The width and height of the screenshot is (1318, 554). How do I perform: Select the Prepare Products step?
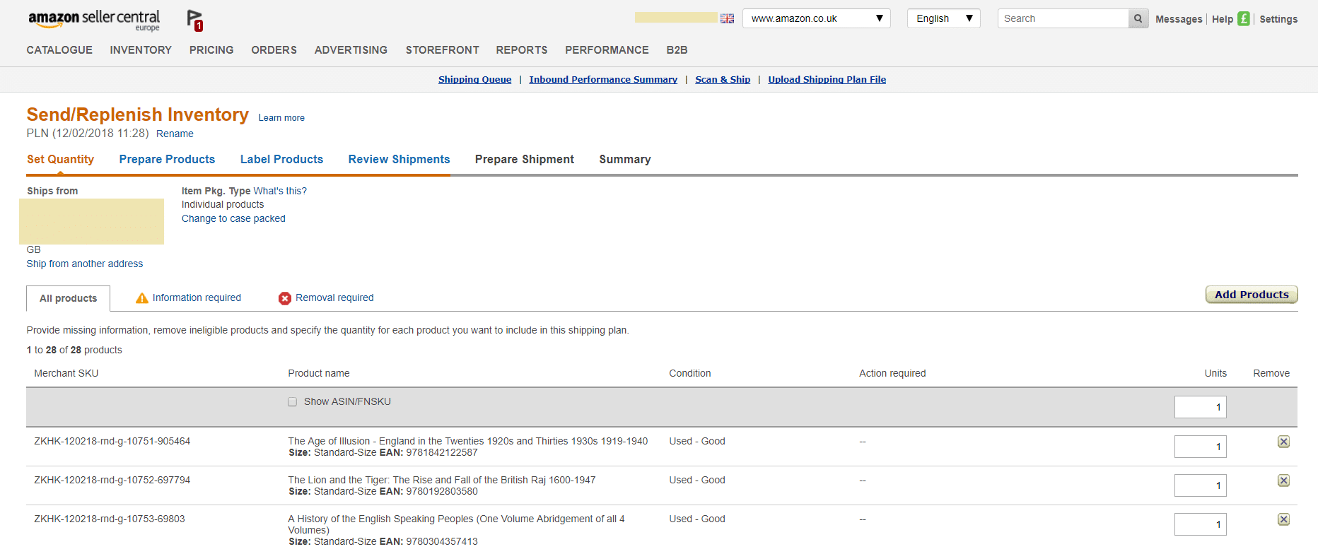point(167,160)
